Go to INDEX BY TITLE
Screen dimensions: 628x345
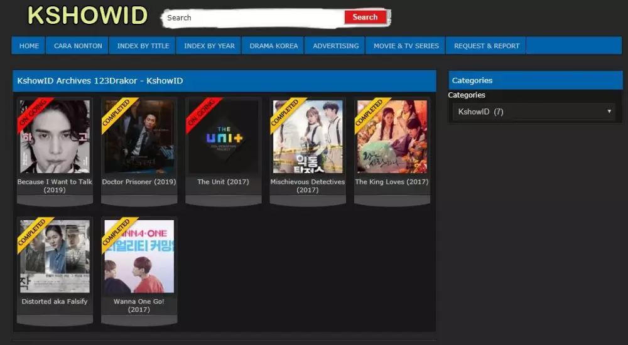click(143, 46)
